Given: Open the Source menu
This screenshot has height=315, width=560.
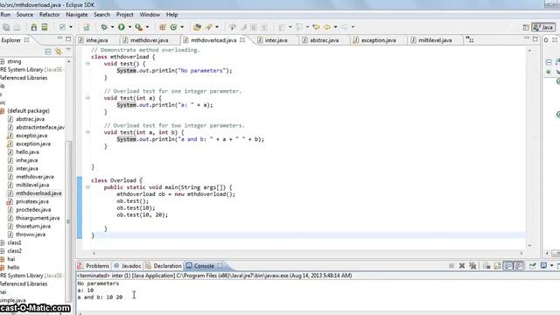Looking at the screenshot, I should click(24, 15).
